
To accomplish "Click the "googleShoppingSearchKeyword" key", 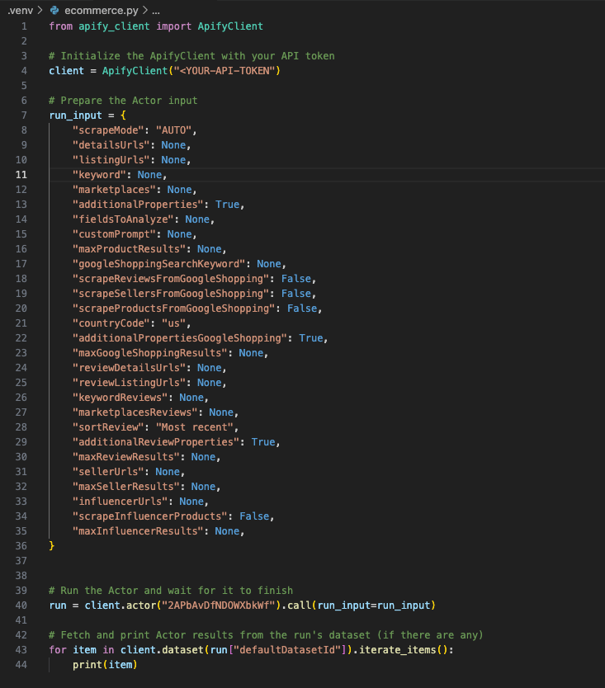I will pyautogui.click(x=159, y=264).
